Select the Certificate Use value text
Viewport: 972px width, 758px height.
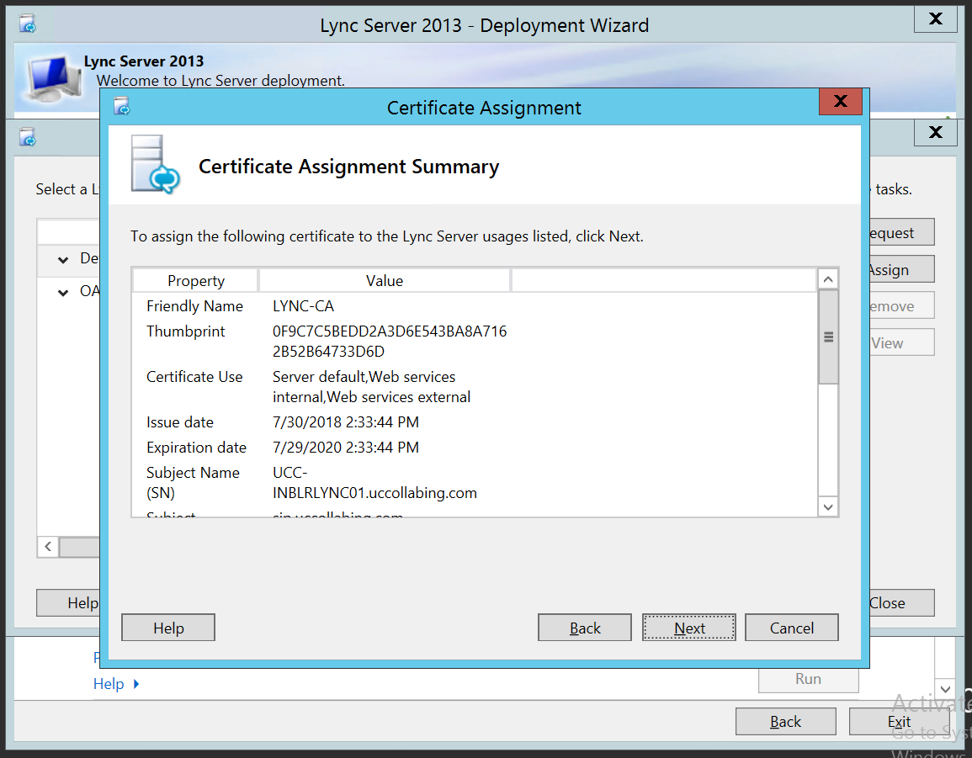point(371,387)
